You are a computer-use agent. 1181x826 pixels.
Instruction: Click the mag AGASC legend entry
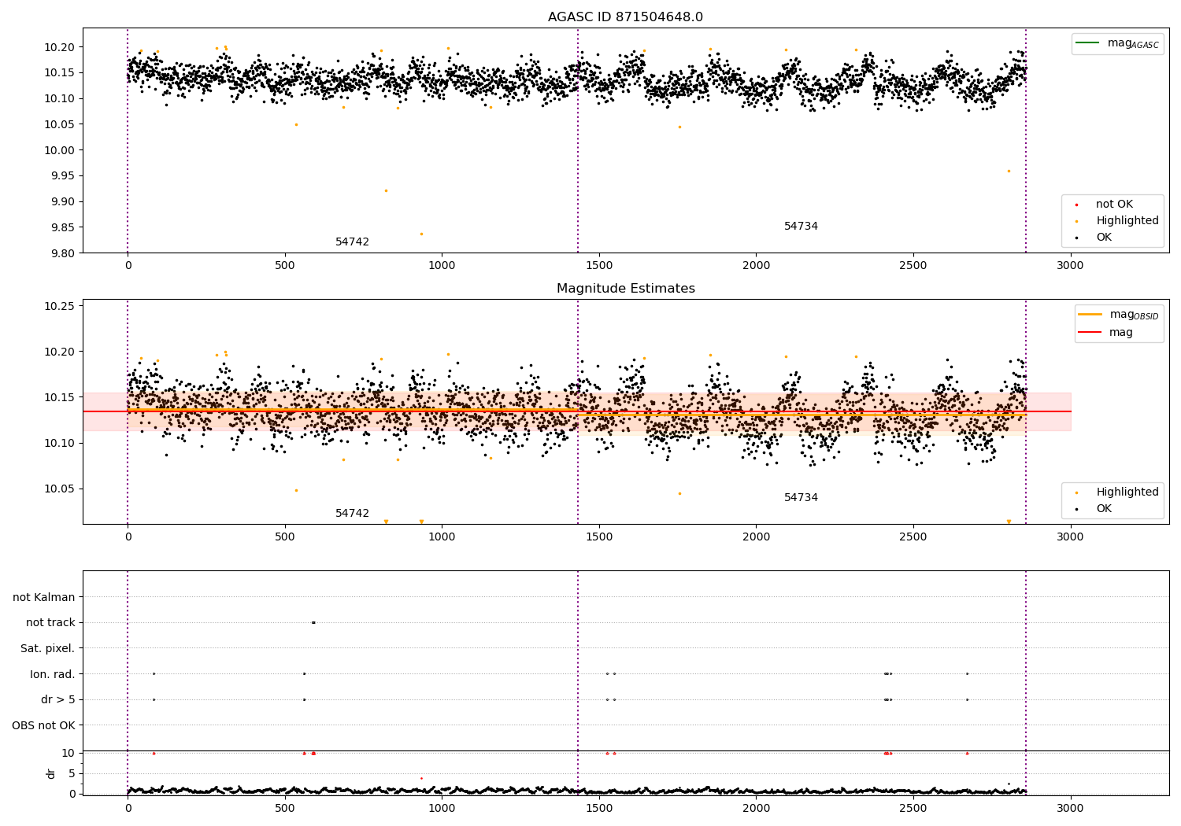[x=1133, y=43]
